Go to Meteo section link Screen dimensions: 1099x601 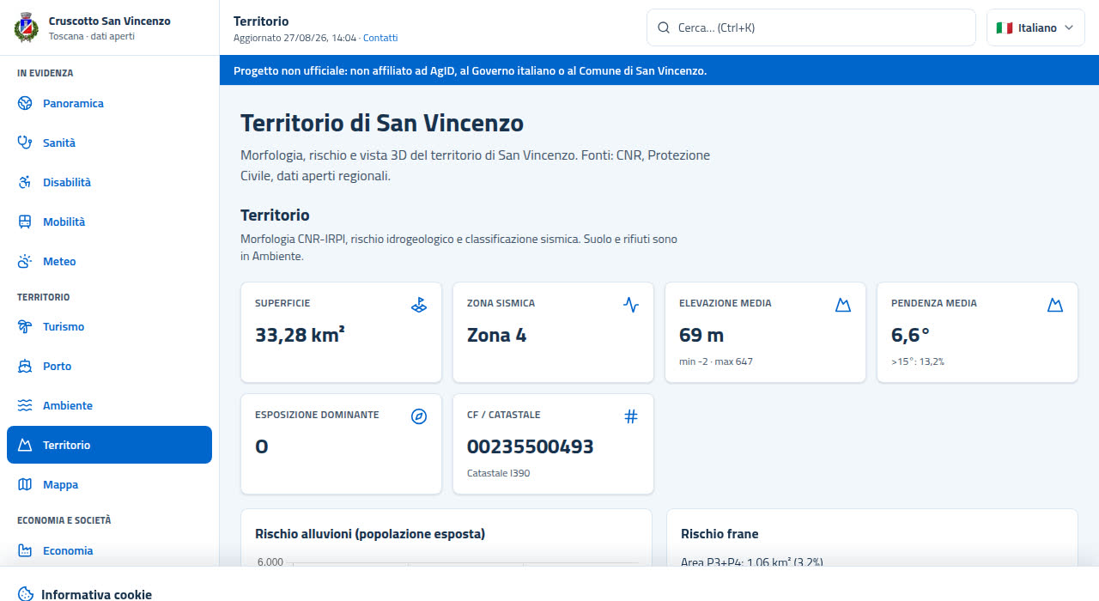pos(109,261)
